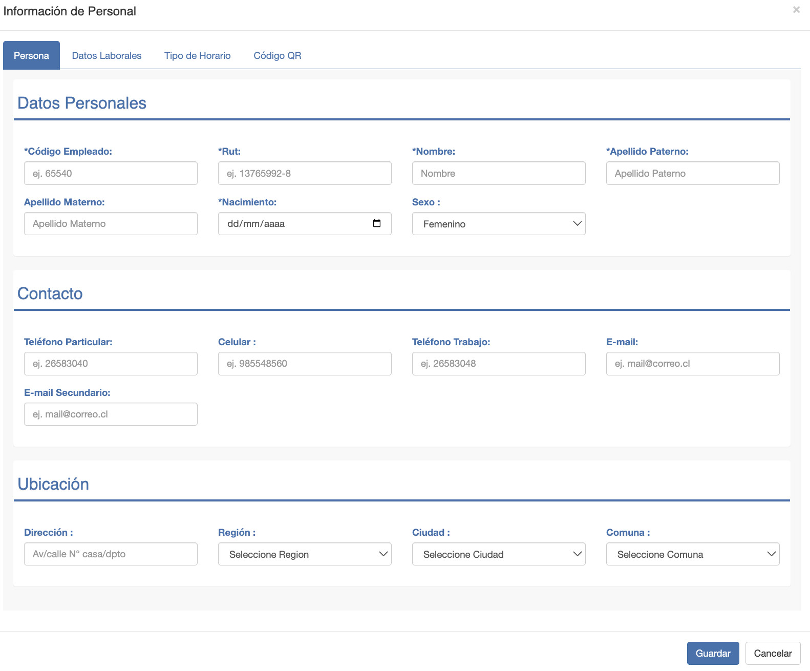This screenshot has height=671, width=810.
Task: Close the Información de Personal dialog
Action: 796,10
